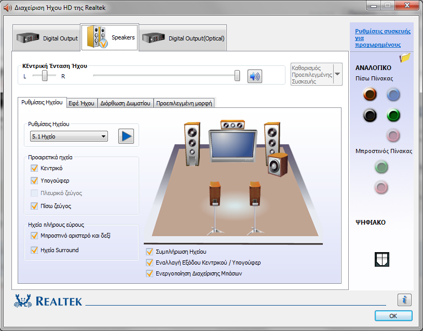Click the title bar sound icon
This screenshot has width=423, height=331.
click(x=8, y=8)
